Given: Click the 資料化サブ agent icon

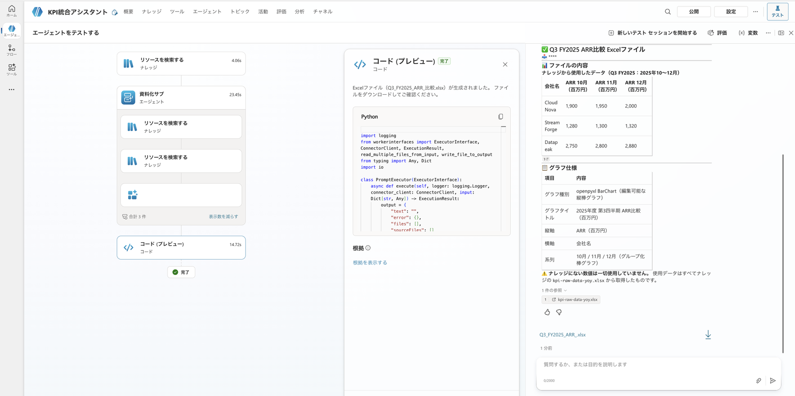Looking at the screenshot, I should pyautogui.click(x=128, y=97).
